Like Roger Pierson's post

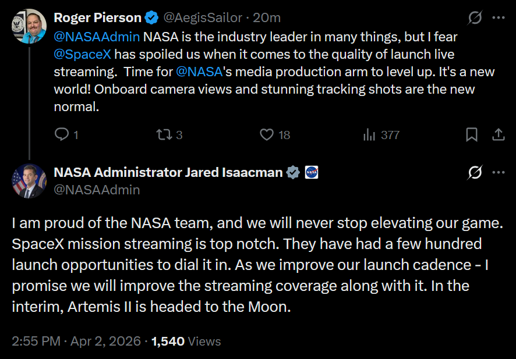tap(267, 135)
